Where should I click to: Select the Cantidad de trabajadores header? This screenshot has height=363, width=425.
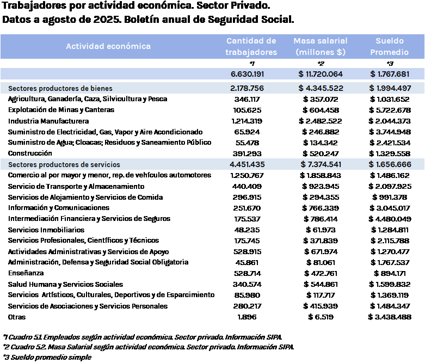(251, 46)
